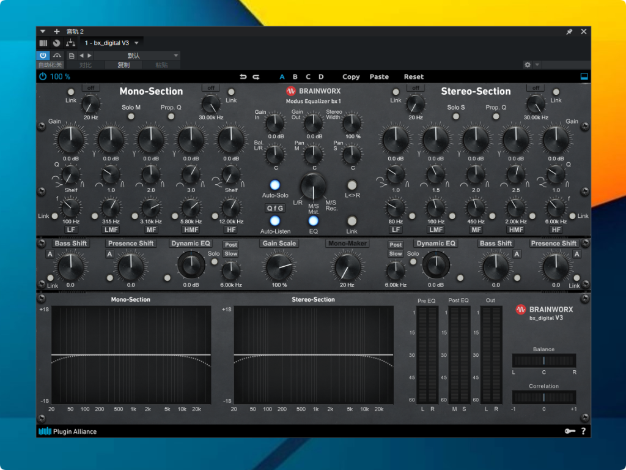Screen dimensions: 626x470
Task: Toggle the blue plugin activate power button
Action: [x=43, y=55]
